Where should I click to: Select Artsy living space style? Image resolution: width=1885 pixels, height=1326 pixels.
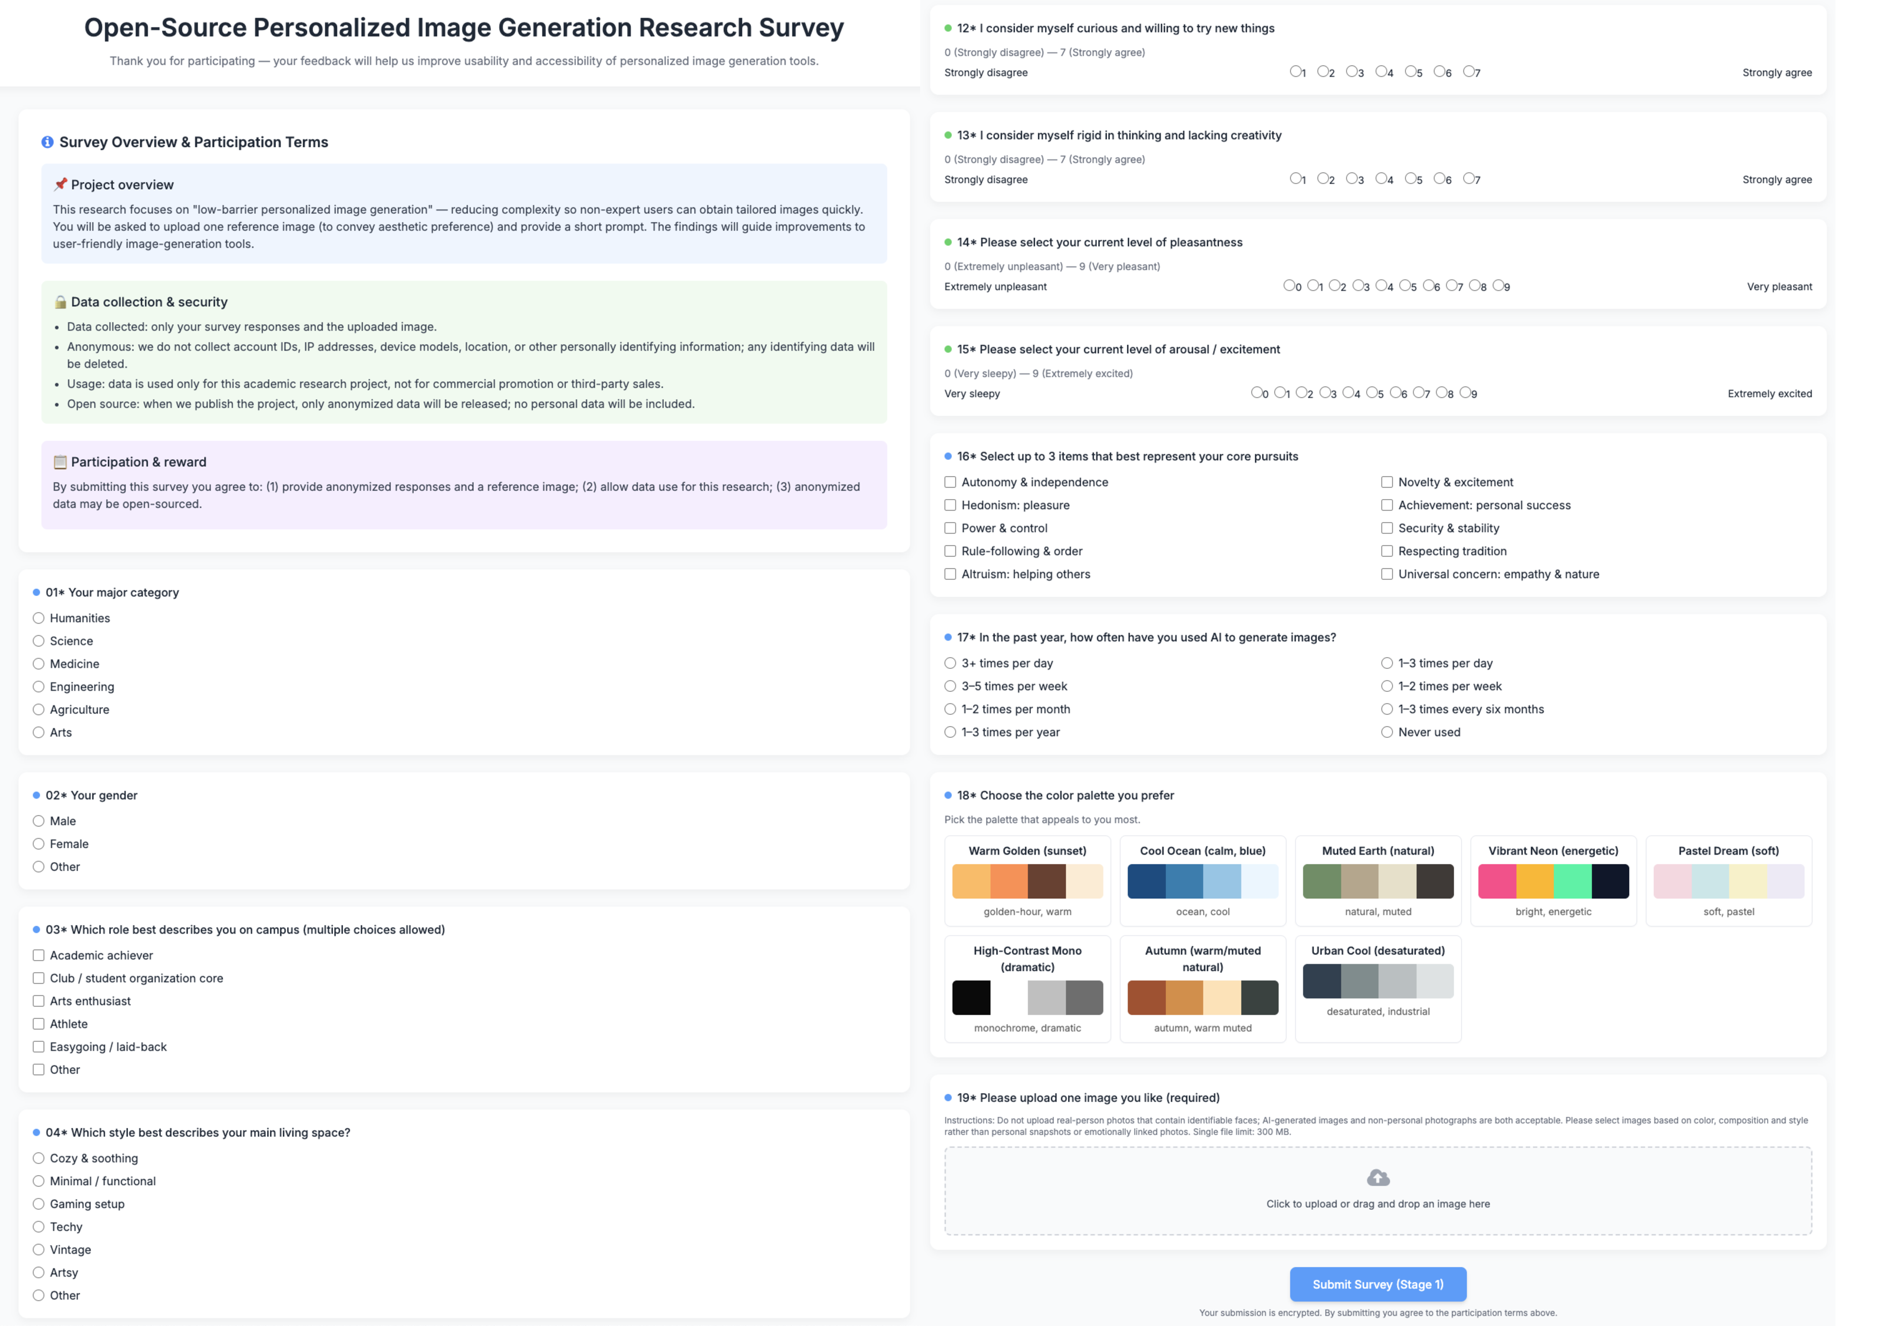(38, 1272)
